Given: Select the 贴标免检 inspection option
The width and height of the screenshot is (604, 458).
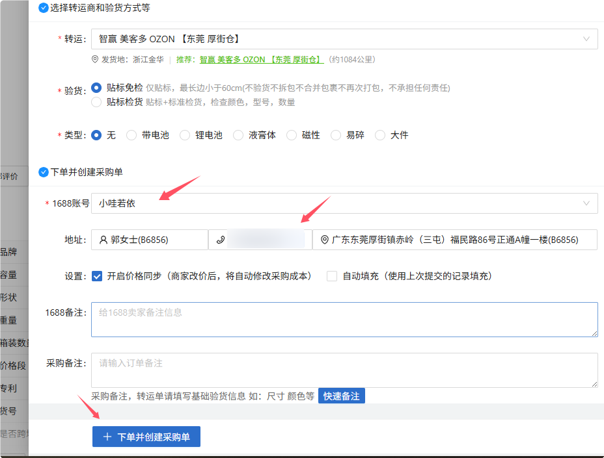Looking at the screenshot, I should 96,88.
